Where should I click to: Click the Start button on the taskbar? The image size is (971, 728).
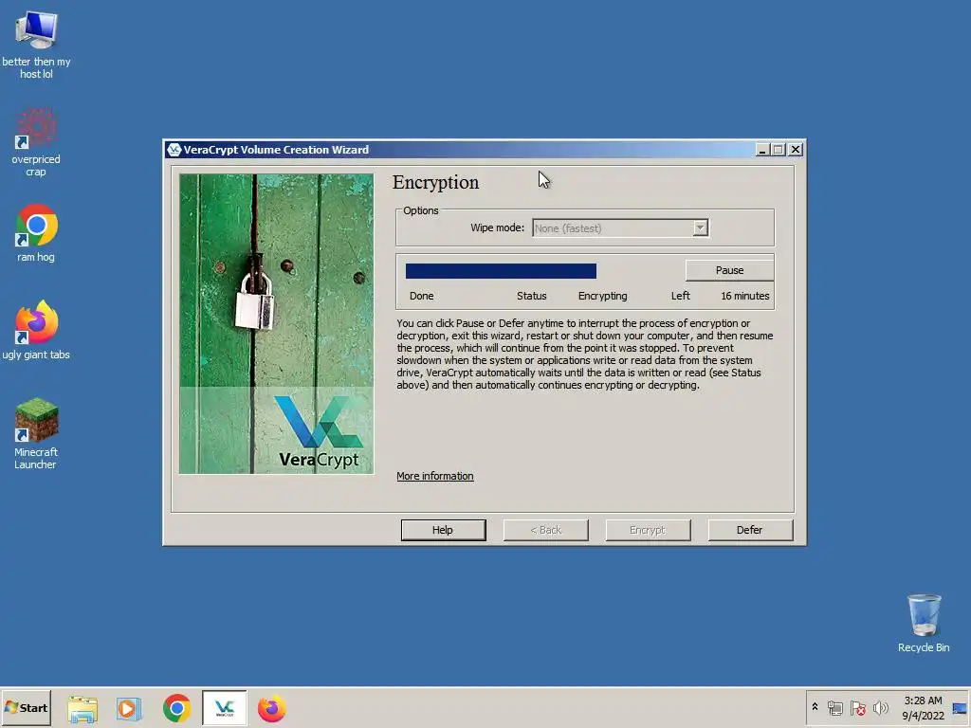click(x=26, y=707)
